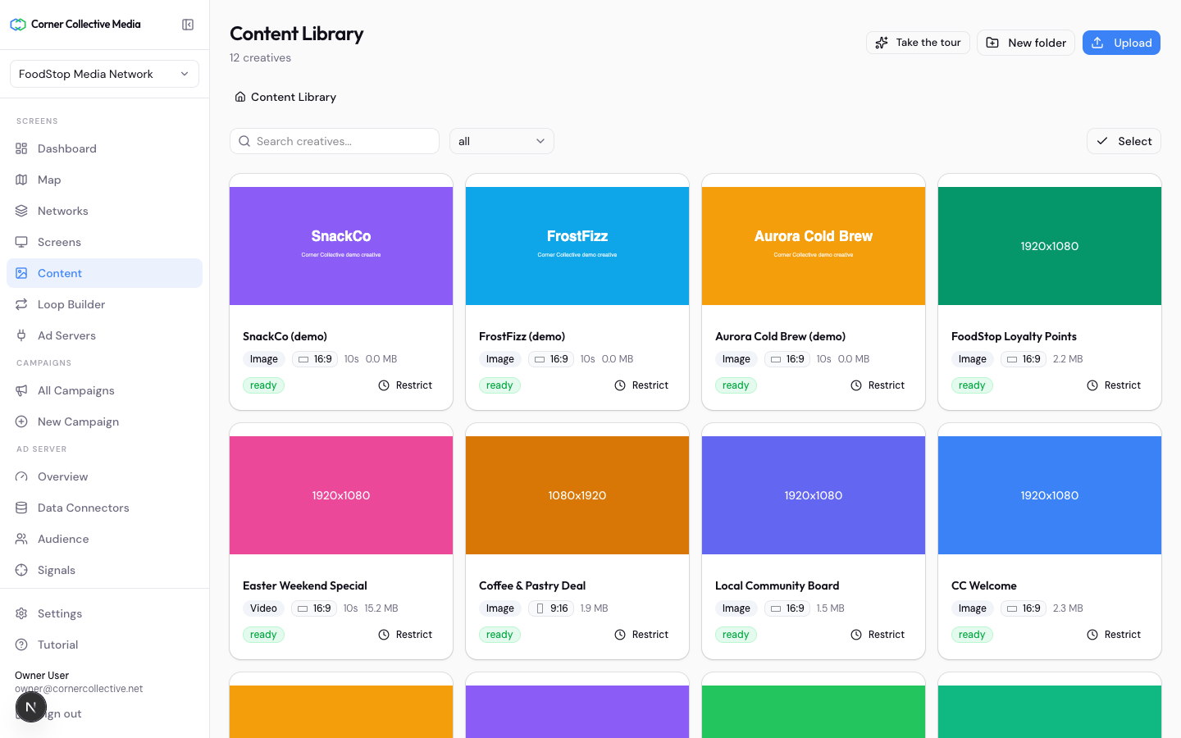The width and height of the screenshot is (1181, 738).
Task: Focus the Search creatives field
Action: point(335,141)
